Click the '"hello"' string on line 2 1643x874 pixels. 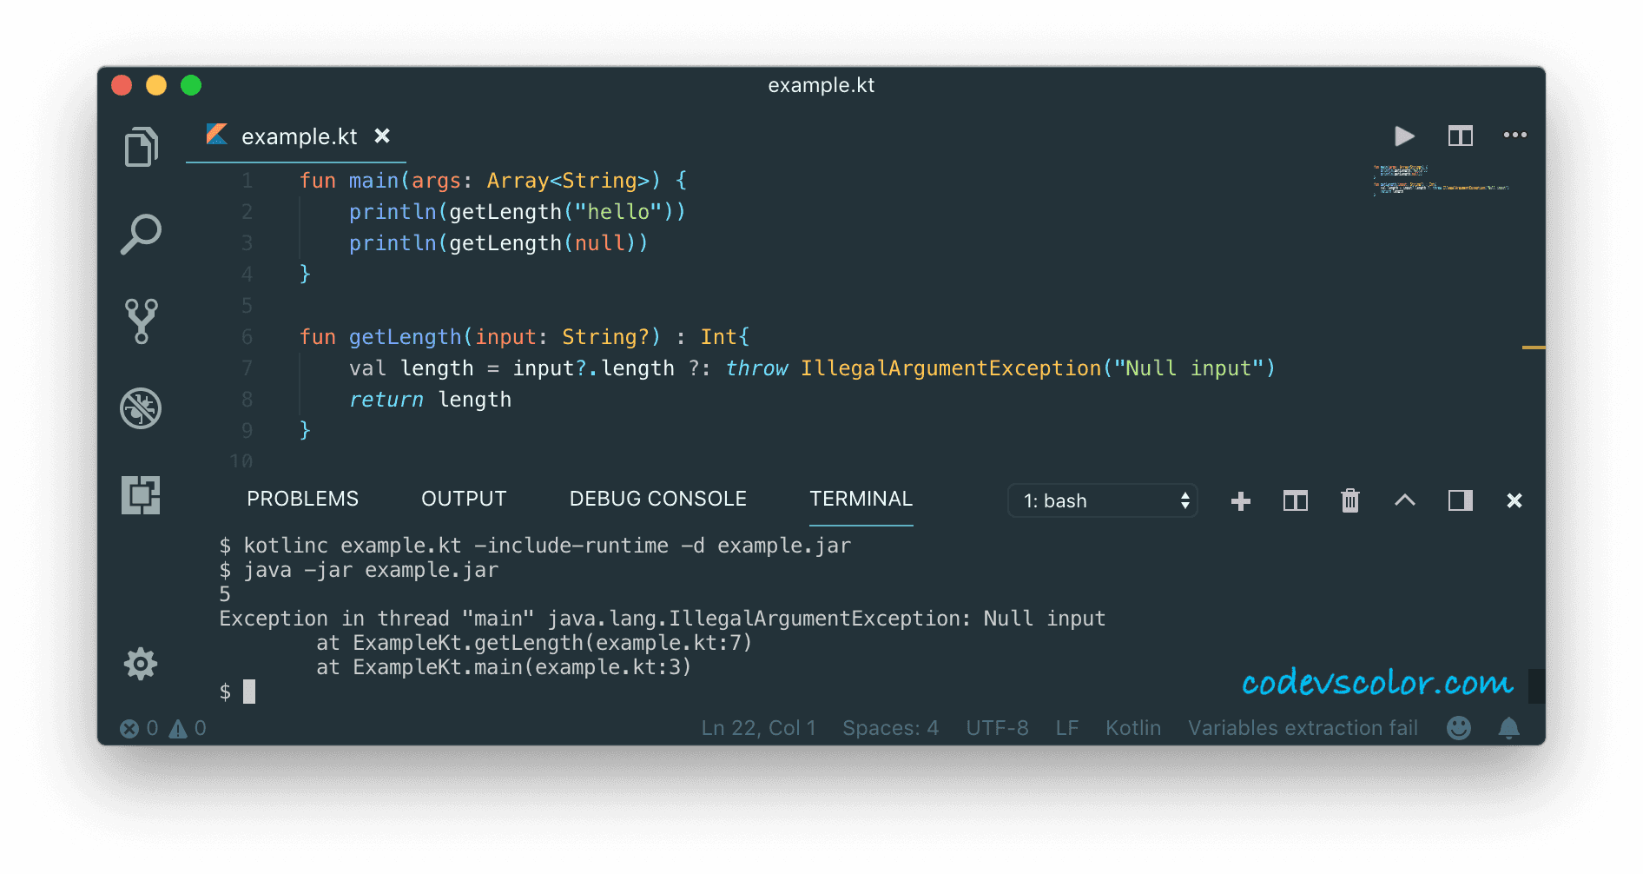coord(618,212)
